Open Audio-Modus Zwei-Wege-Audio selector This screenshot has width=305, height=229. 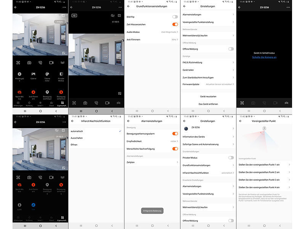pyautogui.click(x=152, y=32)
